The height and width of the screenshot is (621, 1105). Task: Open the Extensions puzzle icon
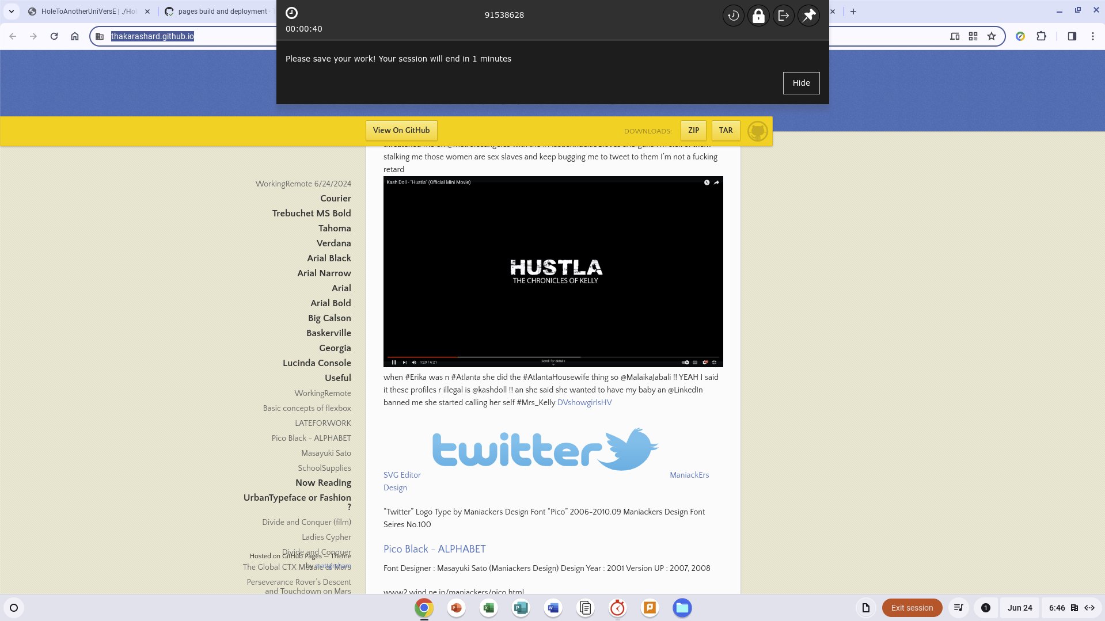(x=1041, y=36)
